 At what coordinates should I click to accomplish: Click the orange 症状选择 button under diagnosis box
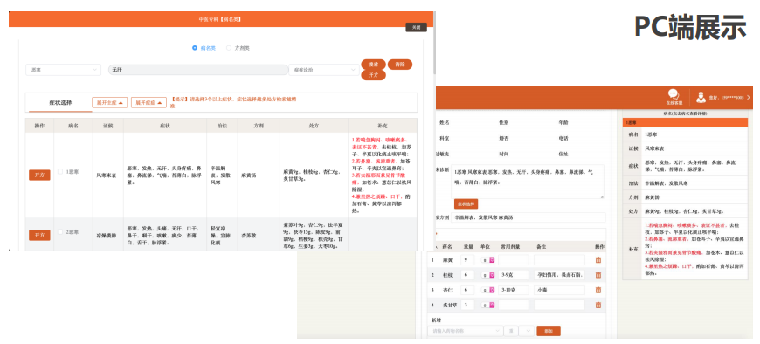tap(466, 204)
